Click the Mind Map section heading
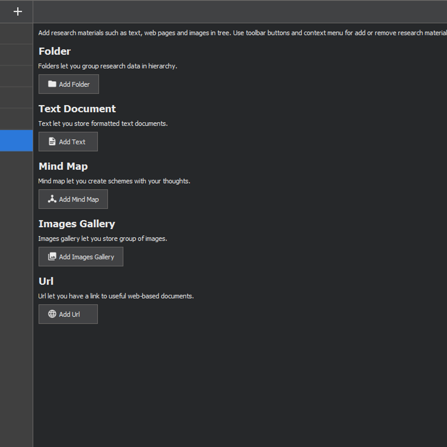This screenshot has height=447, width=447. coord(63,166)
